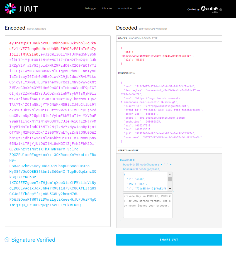This screenshot has height=257, width=236.
Task: Click the colorful JWT logo icon
Action: (10, 9)
